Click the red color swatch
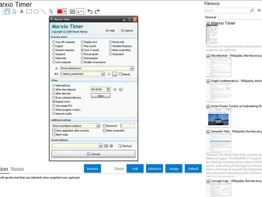The image size is (262, 197). coord(60,11)
